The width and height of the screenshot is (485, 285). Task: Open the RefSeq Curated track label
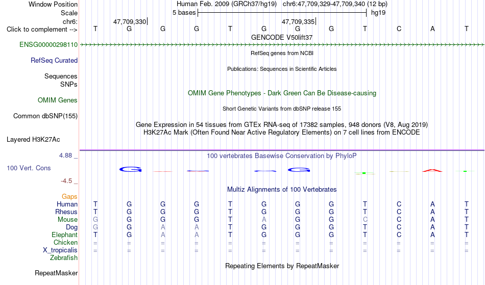pyautogui.click(x=54, y=60)
